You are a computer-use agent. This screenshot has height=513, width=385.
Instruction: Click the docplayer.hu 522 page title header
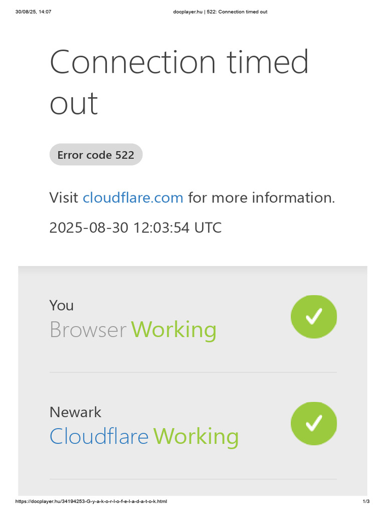(x=216, y=12)
